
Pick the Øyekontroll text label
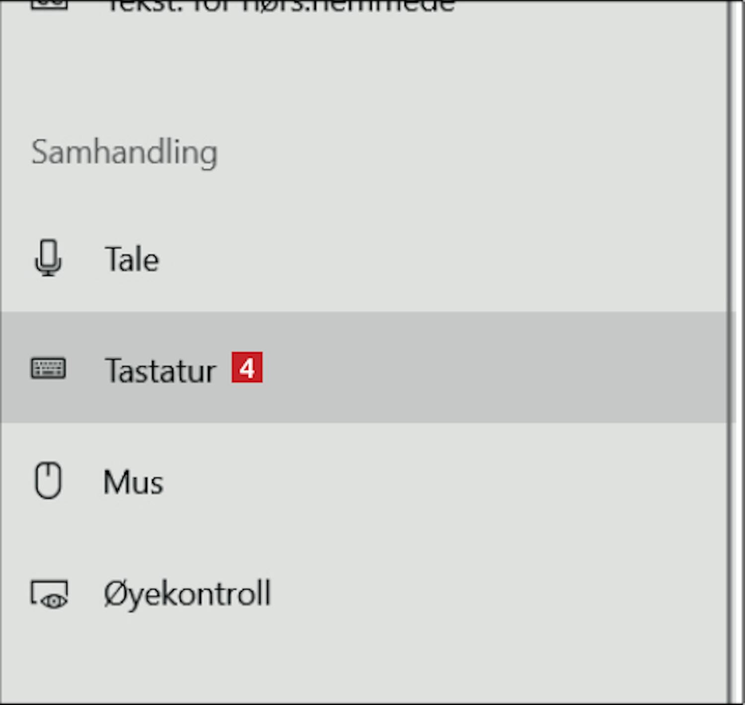pyautogui.click(x=187, y=594)
